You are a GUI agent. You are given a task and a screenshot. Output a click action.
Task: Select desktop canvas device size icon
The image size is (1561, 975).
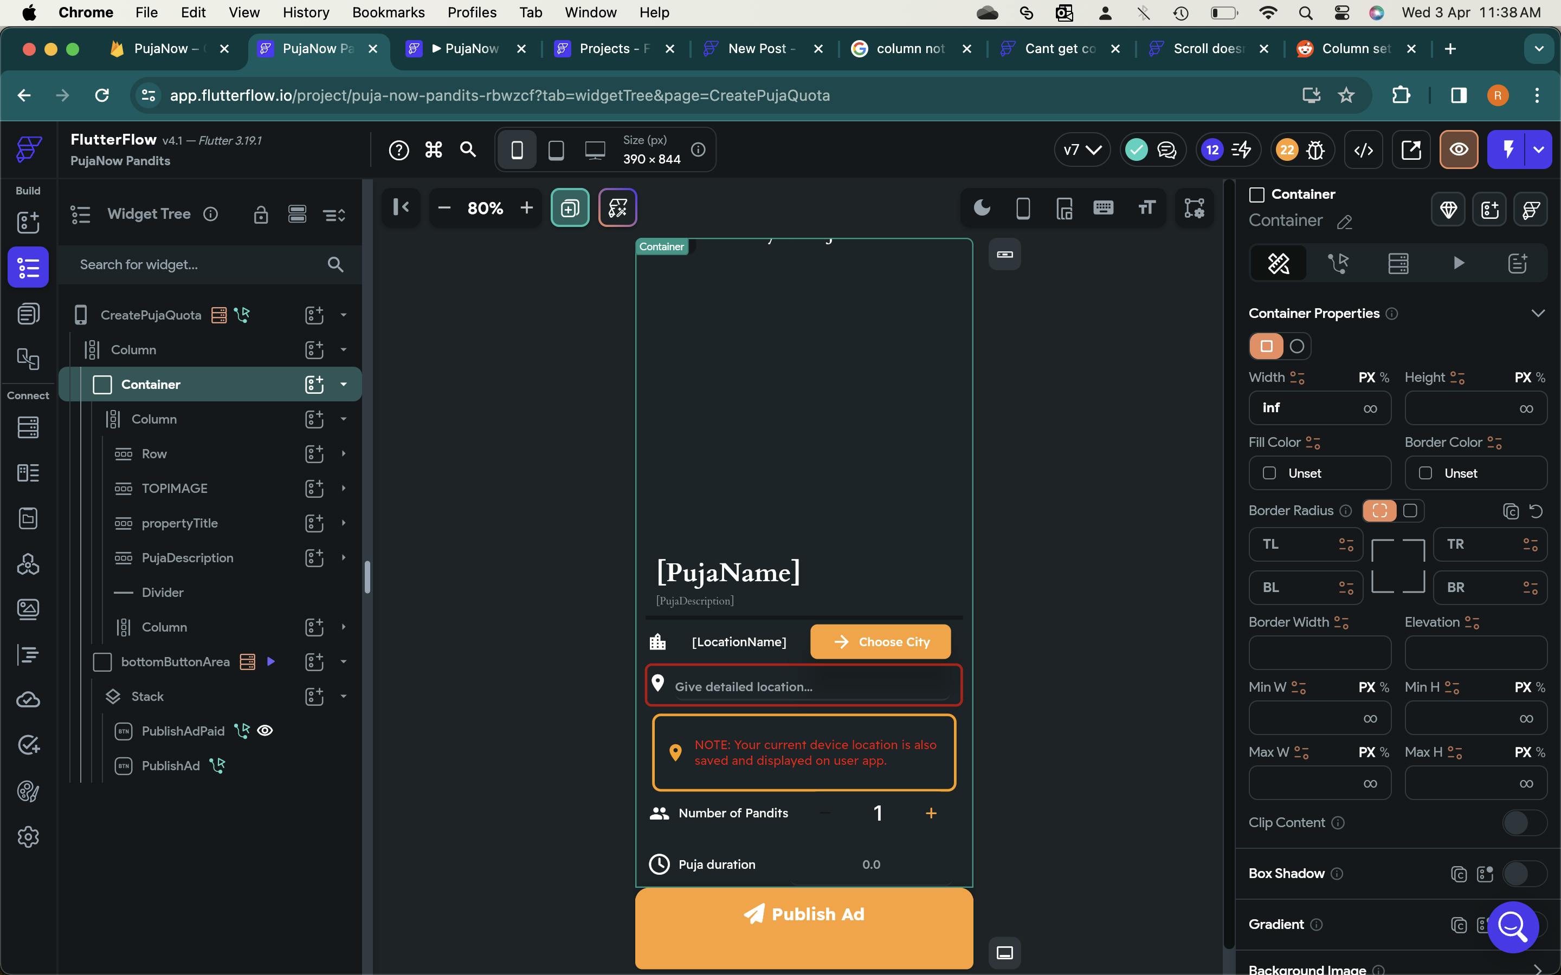click(x=594, y=150)
